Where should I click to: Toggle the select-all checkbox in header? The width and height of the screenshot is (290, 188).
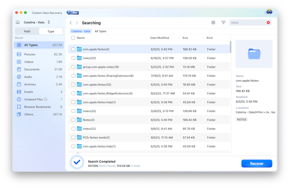click(x=73, y=38)
